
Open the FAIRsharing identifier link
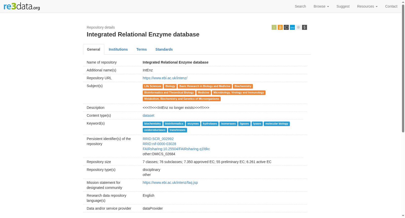(176, 149)
